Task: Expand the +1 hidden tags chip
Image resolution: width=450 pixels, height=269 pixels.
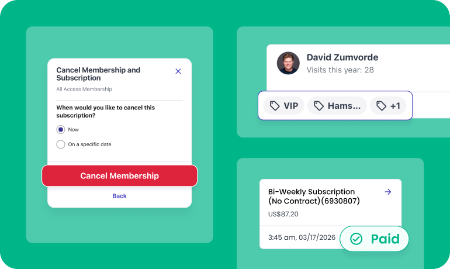Action: pyautogui.click(x=388, y=106)
